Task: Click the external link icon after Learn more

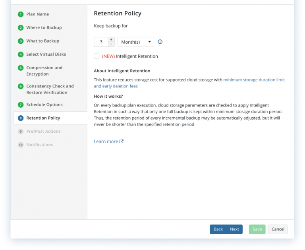Action: [122, 141]
